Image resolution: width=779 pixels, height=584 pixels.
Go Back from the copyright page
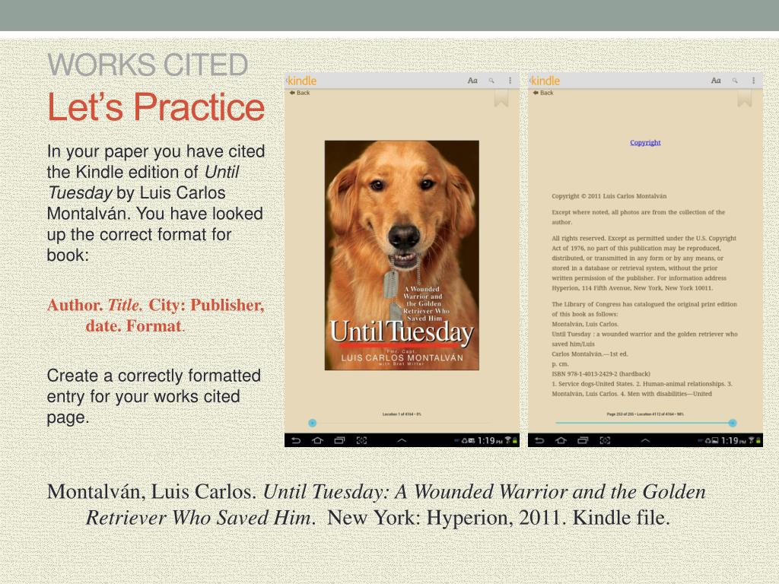[x=543, y=93]
